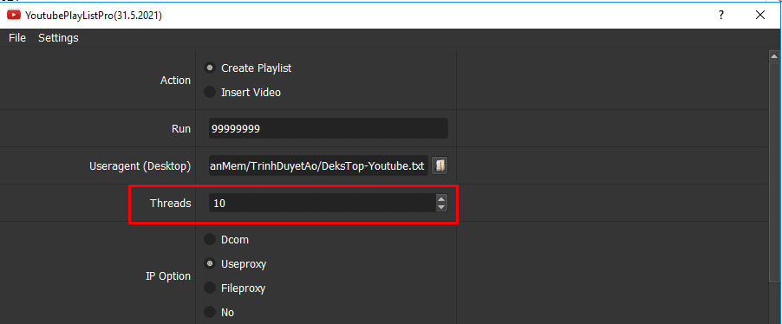Screen dimensions: 782x324
Task: Open the Settings menu
Action: click(58, 38)
